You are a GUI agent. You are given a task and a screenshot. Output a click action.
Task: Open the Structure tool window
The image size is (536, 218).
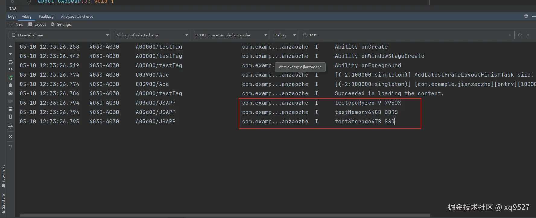3,204
